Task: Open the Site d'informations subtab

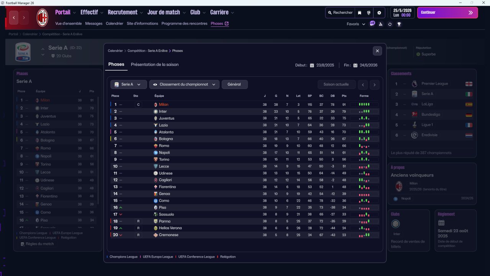Action: coord(142,23)
